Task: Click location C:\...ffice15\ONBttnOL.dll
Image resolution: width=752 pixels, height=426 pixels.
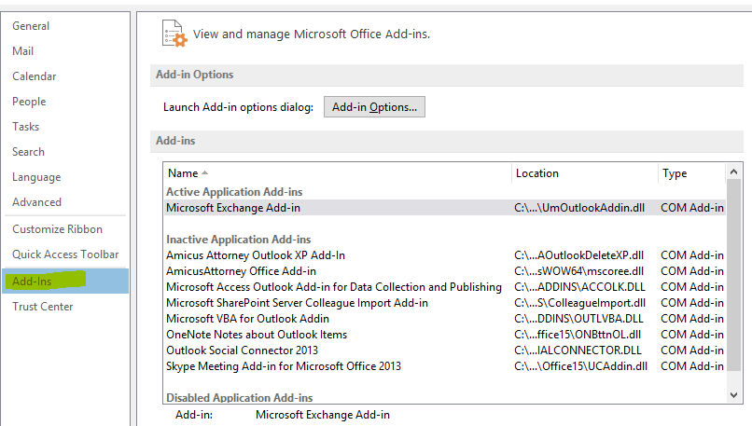Action: tap(578, 335)
